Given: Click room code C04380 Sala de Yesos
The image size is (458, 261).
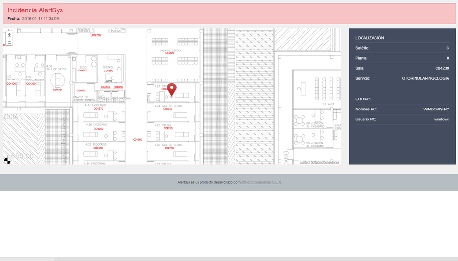Looking at the screenshot, I should [58, 90].
